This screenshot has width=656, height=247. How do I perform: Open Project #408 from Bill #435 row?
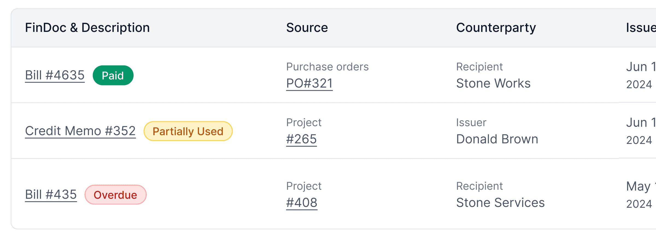click(x=301, y=203)
